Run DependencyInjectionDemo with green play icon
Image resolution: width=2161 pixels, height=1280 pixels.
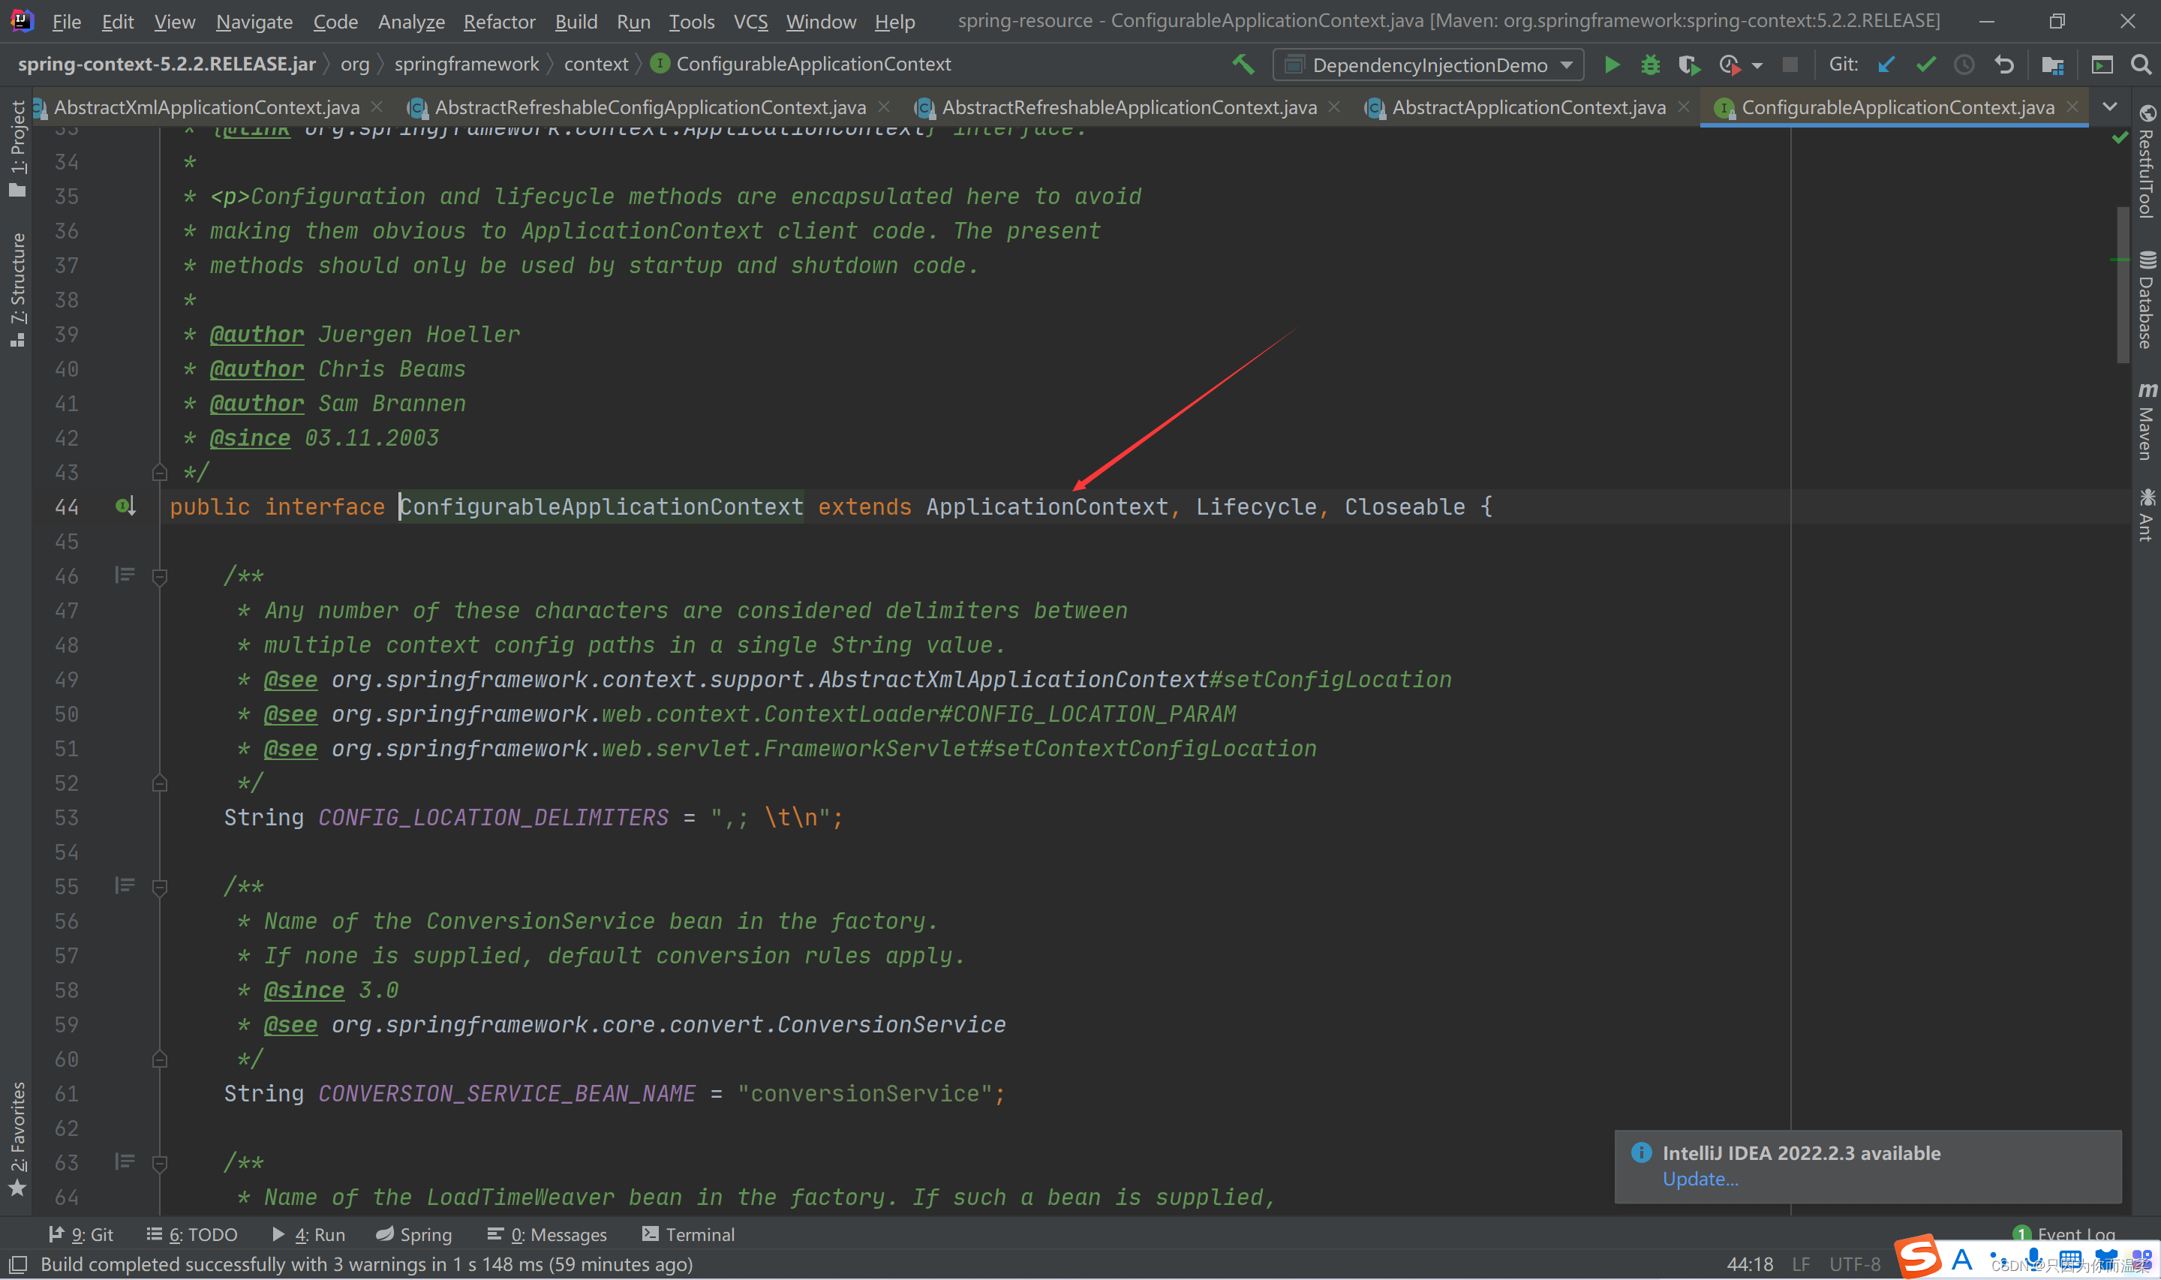[1611, 65]
